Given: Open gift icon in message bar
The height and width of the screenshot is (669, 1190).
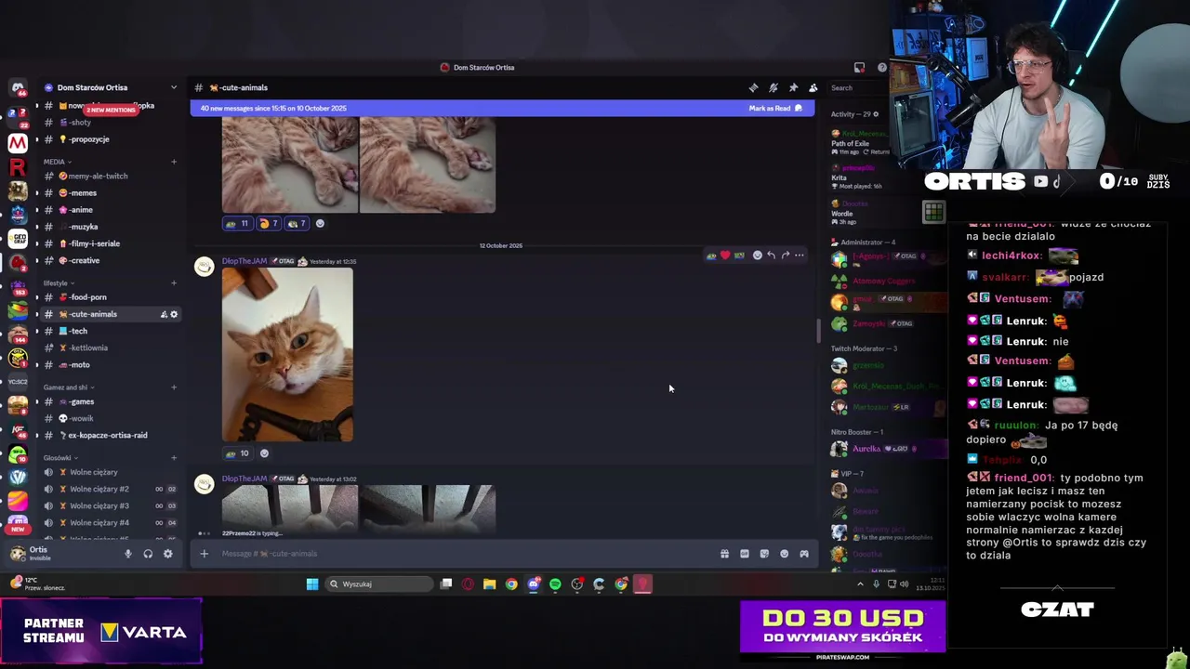Looking at the screenshot, I should [x=724, y=554].
